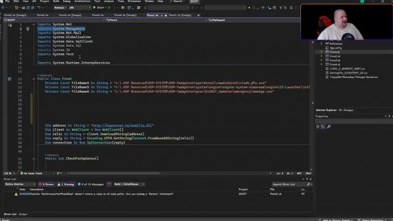
Task: Click the Save All toolbar icon
Action: coord(33,8)
